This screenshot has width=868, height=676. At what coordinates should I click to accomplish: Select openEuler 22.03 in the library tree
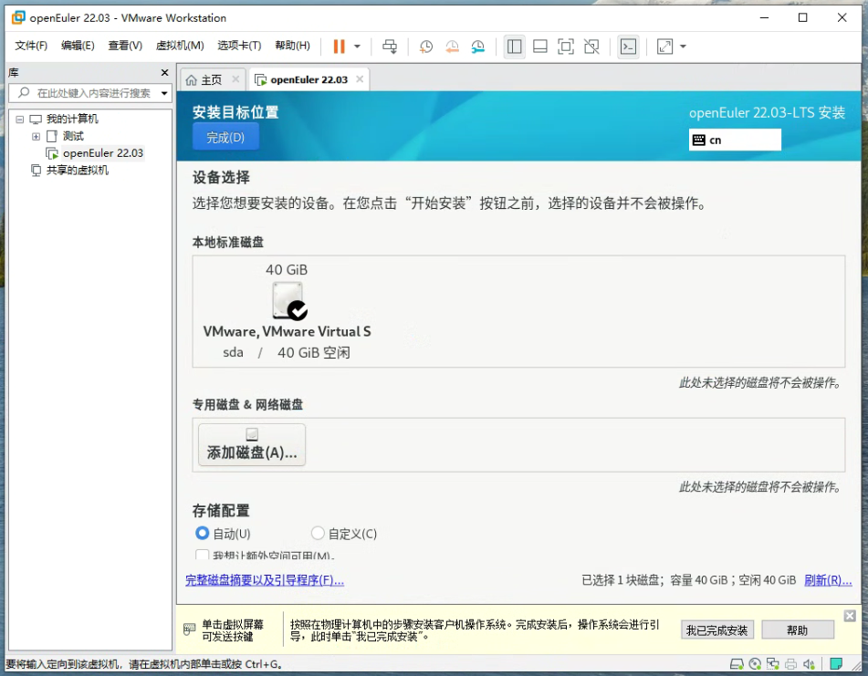pos(103,153)
